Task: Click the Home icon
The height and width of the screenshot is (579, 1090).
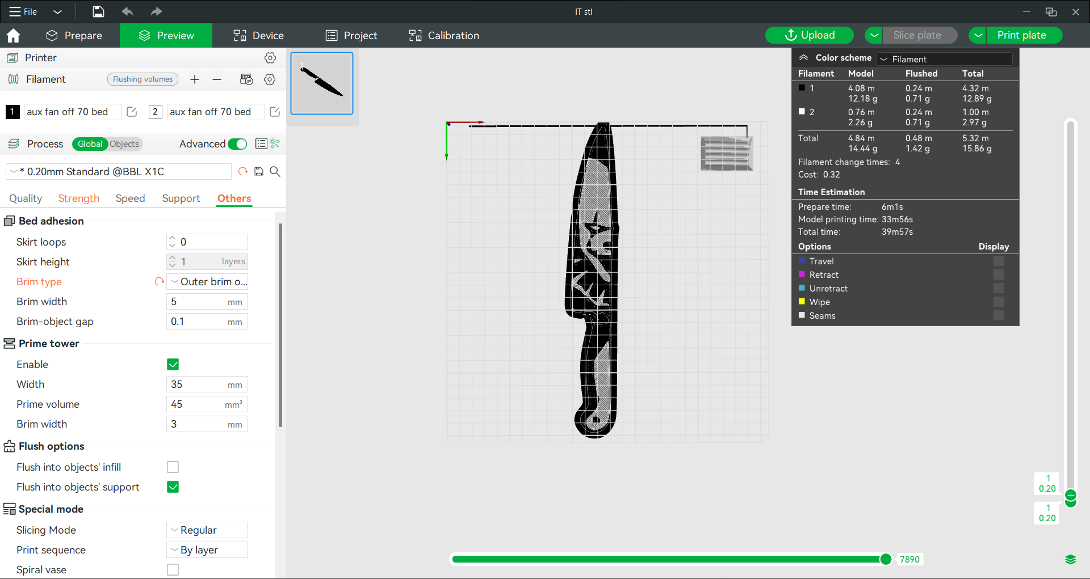Action: [13, 36]
